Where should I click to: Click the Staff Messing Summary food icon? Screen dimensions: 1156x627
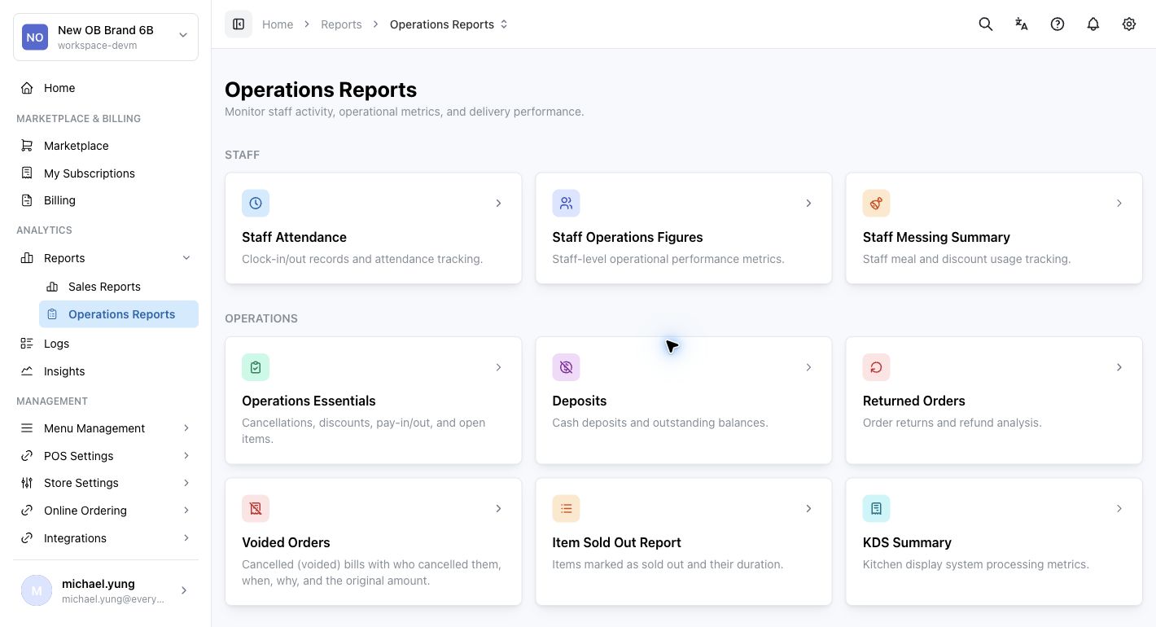point(877,204)
